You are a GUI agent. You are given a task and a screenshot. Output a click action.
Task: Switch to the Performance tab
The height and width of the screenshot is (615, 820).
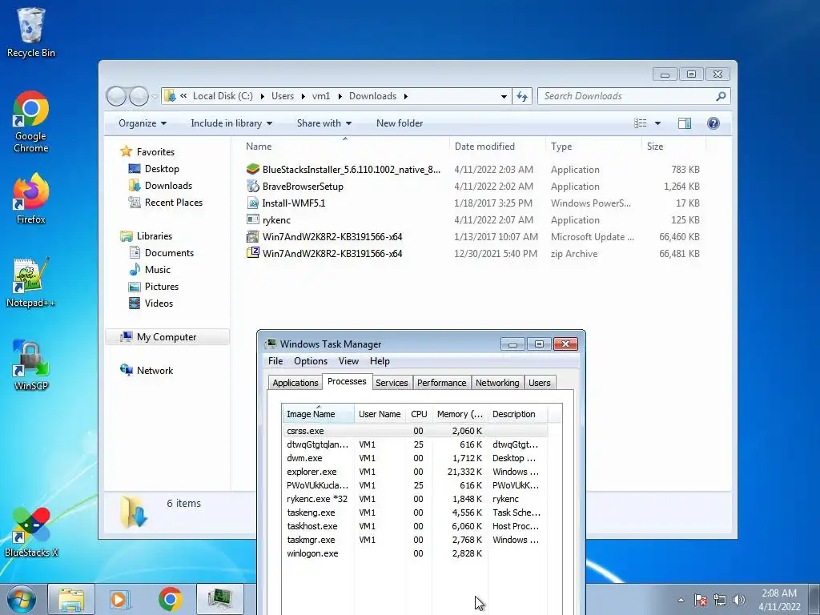pos(441,383)
